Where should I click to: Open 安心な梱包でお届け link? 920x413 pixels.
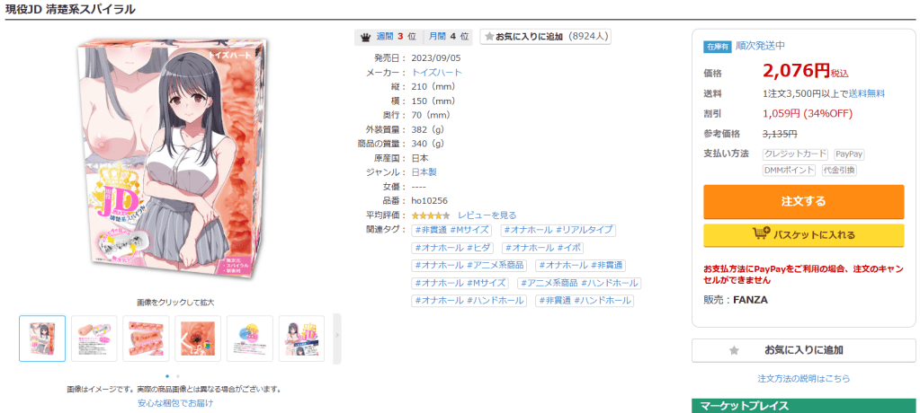tap(175, 403)
